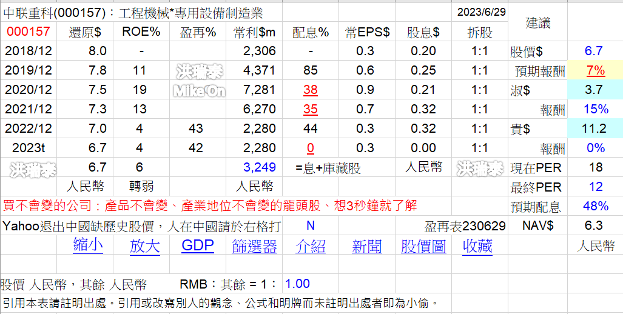Click the 常利 value 4,371
This screenshot has height=314, width=623.
tap(260, 70)
